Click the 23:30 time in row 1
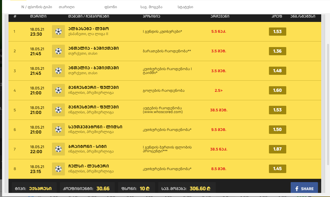Image resolution: width=330 pixels, height=197 pixels. [x=36, y=34]
